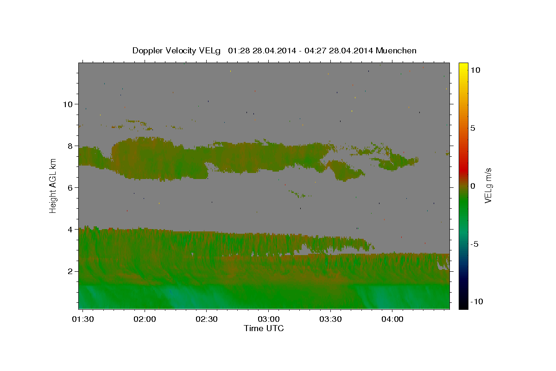Click the 02:00 time tick label
This screenshot has height=371, width=556.
click(x=145, y=320)
